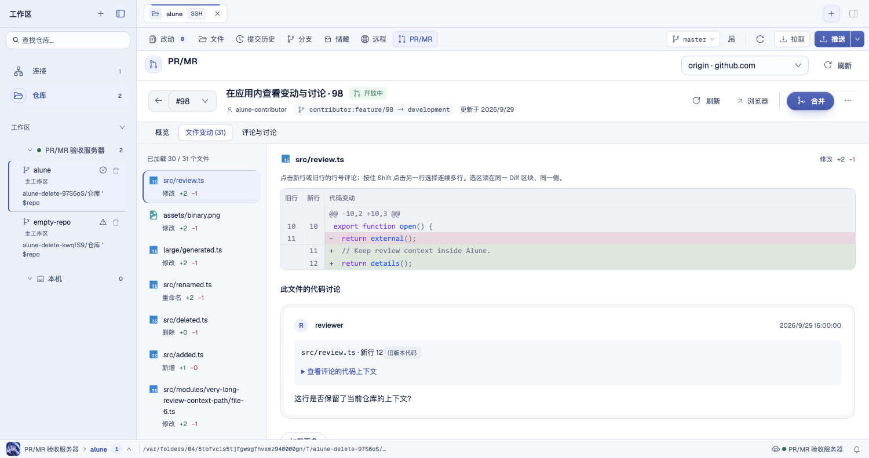The image size is (869, 458).
Task: Expand the 本机 group
Action: (30, 279)
